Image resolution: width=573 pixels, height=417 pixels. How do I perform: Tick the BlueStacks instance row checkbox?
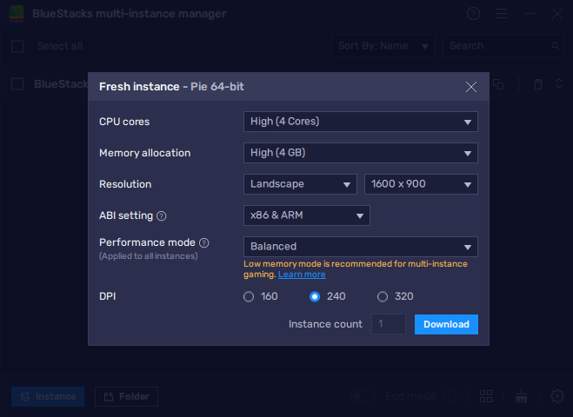(17, 83)
